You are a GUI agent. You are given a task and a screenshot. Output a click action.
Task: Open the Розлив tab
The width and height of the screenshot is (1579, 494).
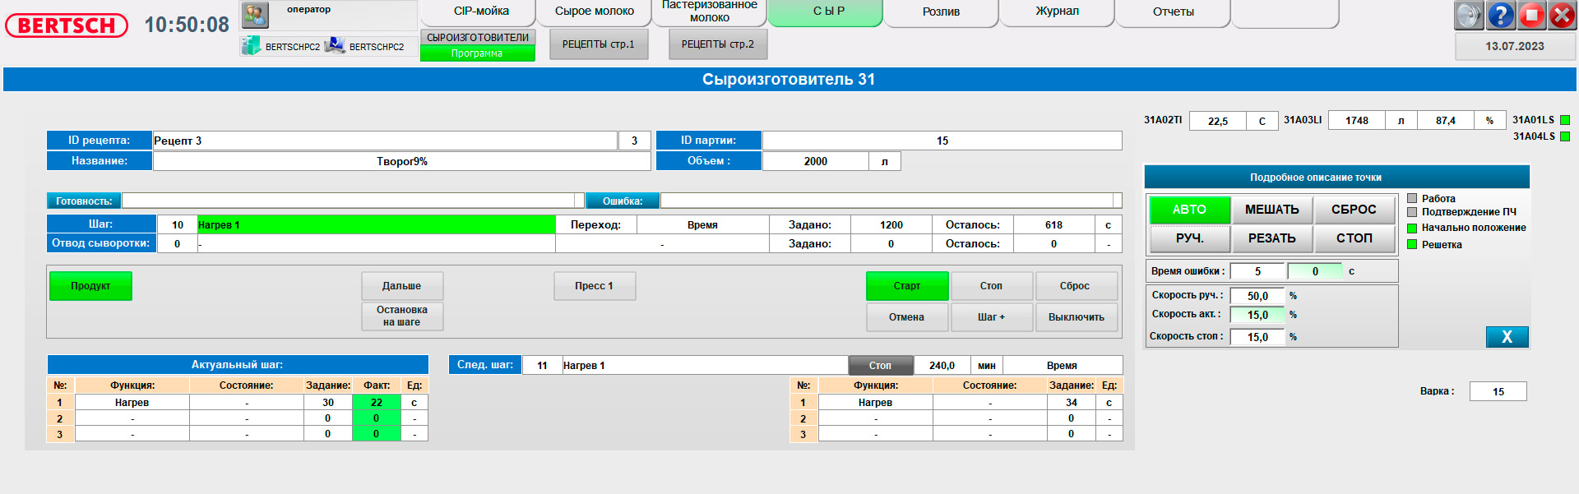(942, 12)
